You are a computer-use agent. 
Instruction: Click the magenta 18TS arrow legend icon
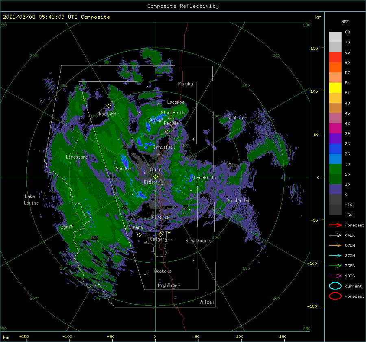coord(335,276)
